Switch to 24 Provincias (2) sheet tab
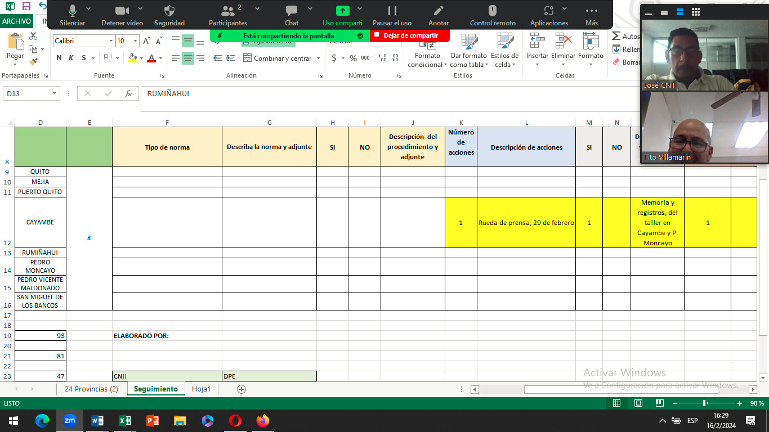Viewport: 769px width, 432px height. [91, 389]
